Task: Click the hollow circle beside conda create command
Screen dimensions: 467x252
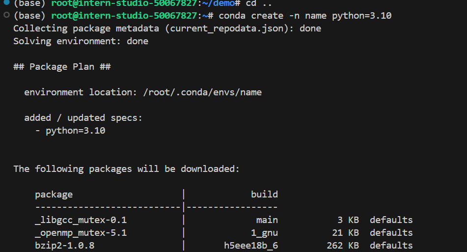Action: [6, 15]
